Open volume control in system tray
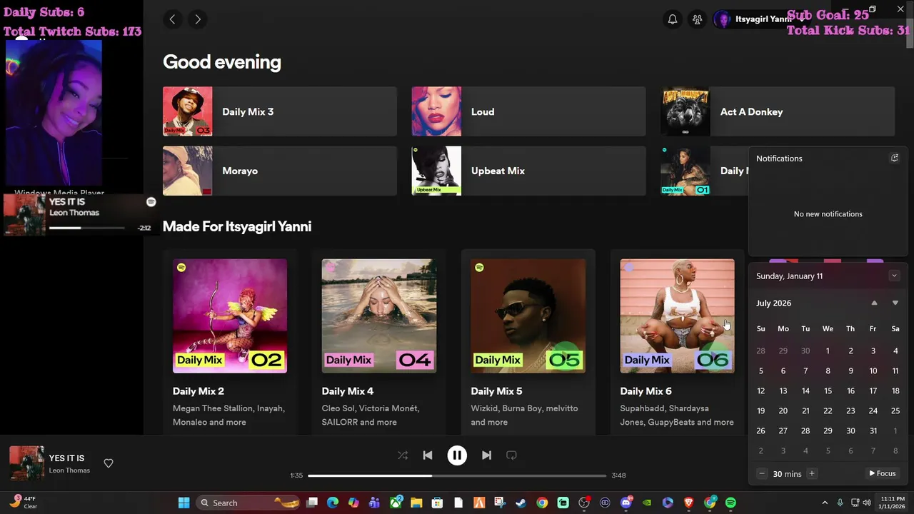 866,503
